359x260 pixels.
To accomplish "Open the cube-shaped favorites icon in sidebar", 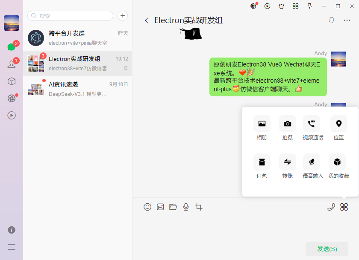I will (12, 81).
